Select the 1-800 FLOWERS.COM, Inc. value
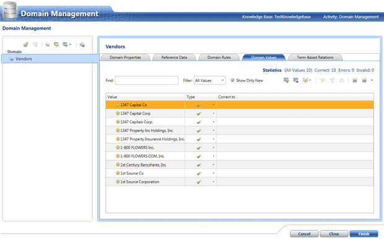This screenshot has width=384, height=239. click(x=142, y=156)
